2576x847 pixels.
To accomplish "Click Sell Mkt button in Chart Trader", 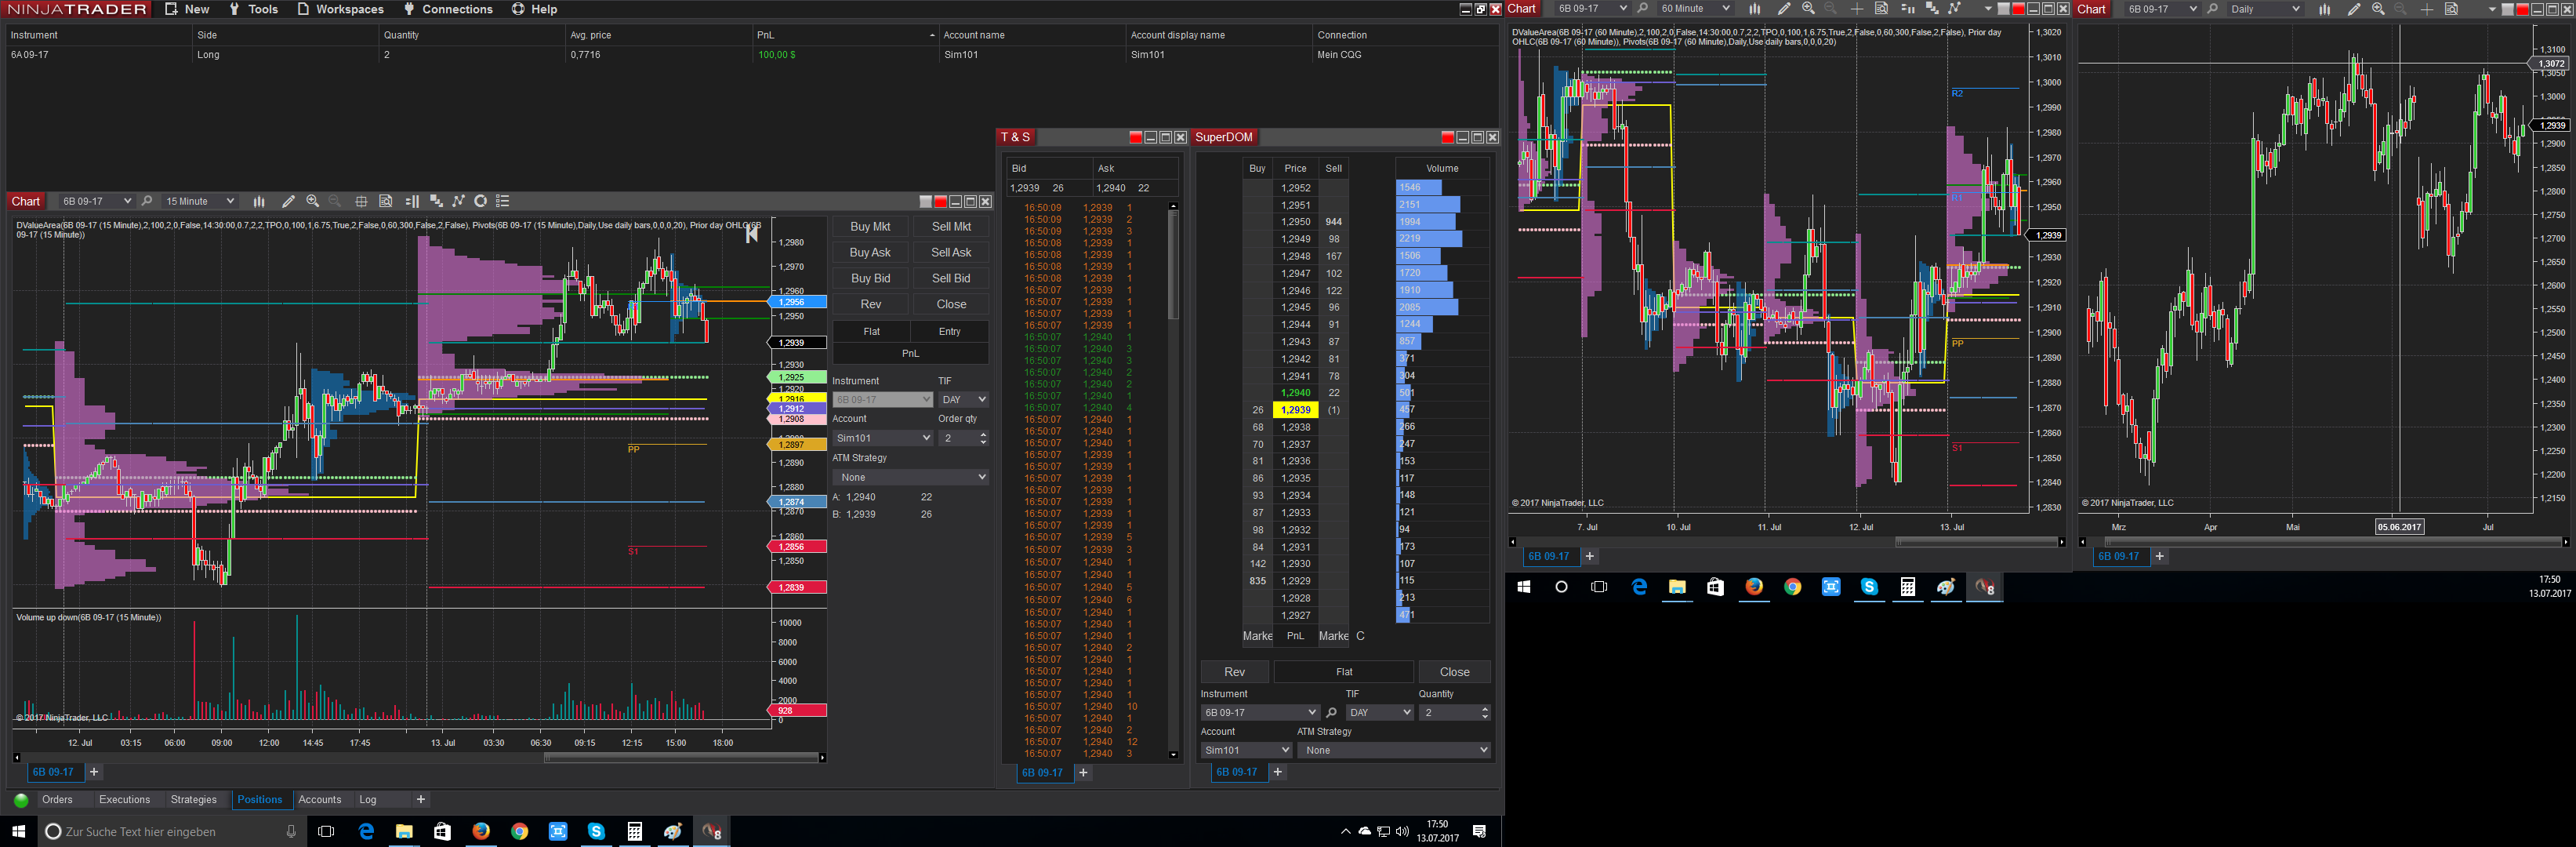I will pos(951,227).
